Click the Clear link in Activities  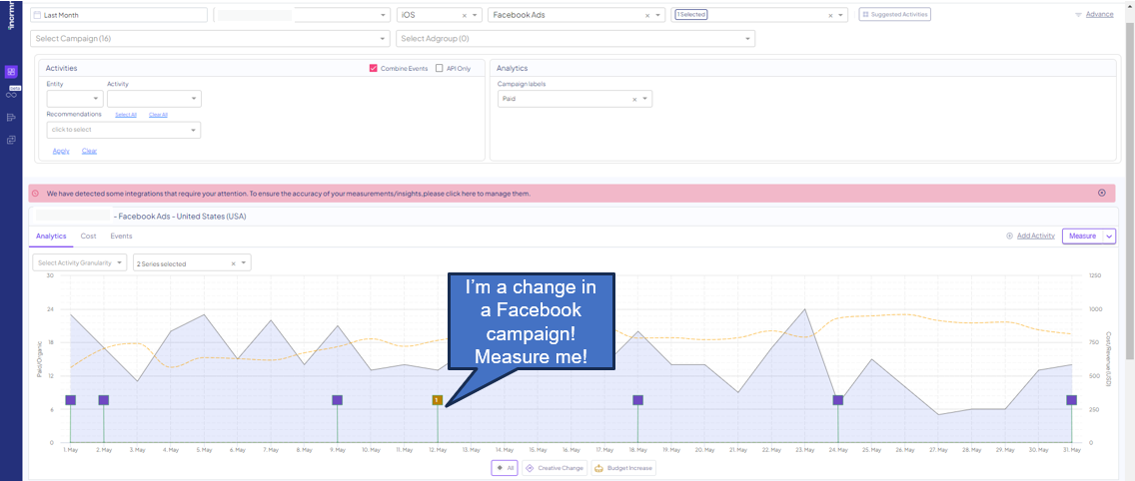point(89,151)
